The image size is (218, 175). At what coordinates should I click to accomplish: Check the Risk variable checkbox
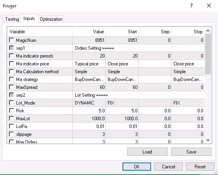coord(11,110)
